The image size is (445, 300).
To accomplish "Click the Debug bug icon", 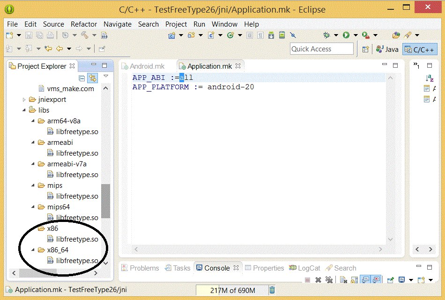I will point(326,36).
